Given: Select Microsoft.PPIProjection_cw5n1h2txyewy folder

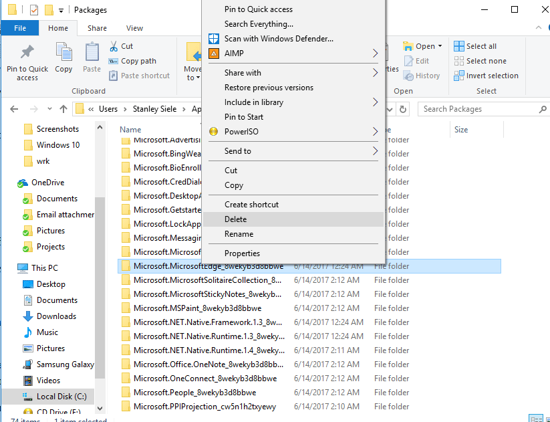Looking at the screenshot, I should 309,407.
